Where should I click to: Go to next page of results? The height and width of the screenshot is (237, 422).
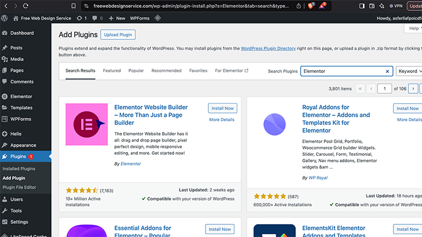coord(413,89)
